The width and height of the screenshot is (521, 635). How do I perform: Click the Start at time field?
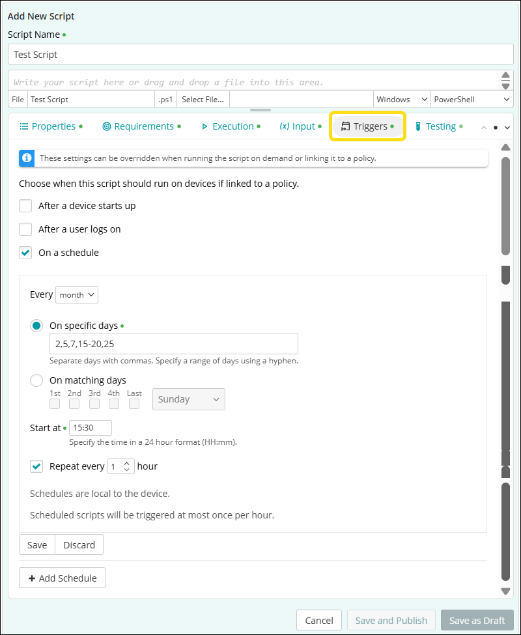click(x=91, y=428)
